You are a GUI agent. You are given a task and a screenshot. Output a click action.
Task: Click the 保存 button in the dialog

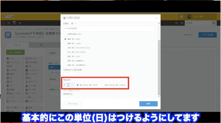click(x=148, y=104)
